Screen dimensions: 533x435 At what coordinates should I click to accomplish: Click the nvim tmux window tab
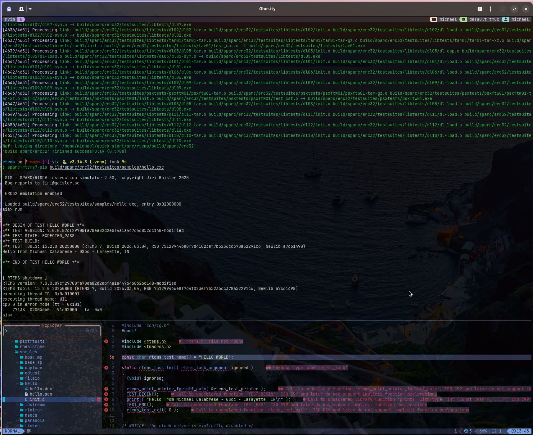(x=10, y=19)
